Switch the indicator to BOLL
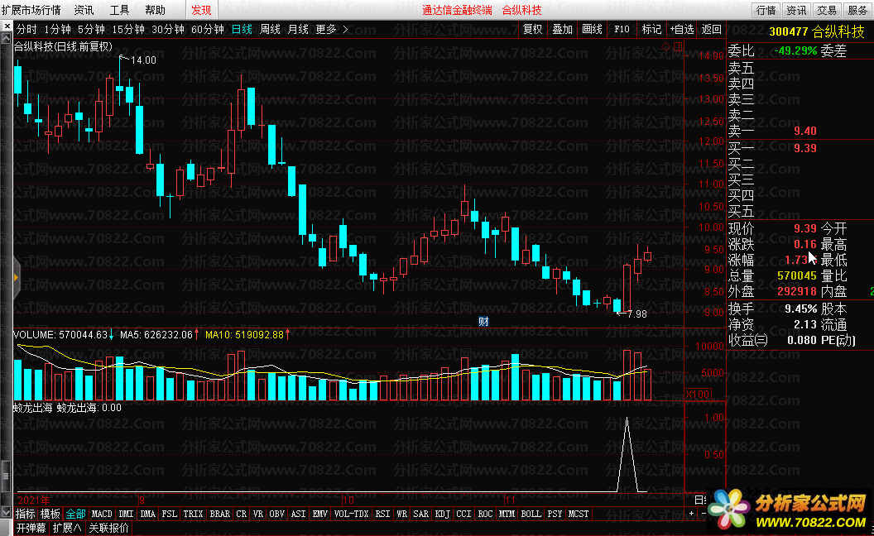The image size is (874, 536). [x=531, y=514]
